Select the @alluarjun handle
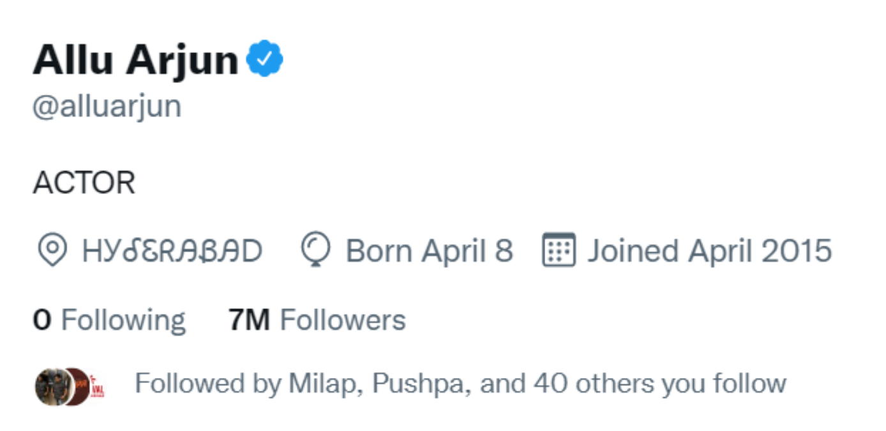 (x=107, y=106)
